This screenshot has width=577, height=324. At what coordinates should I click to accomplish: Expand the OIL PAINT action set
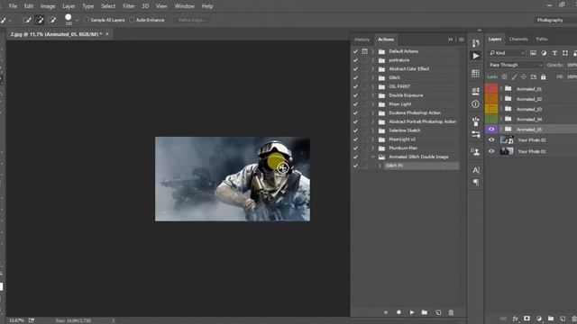372,86
